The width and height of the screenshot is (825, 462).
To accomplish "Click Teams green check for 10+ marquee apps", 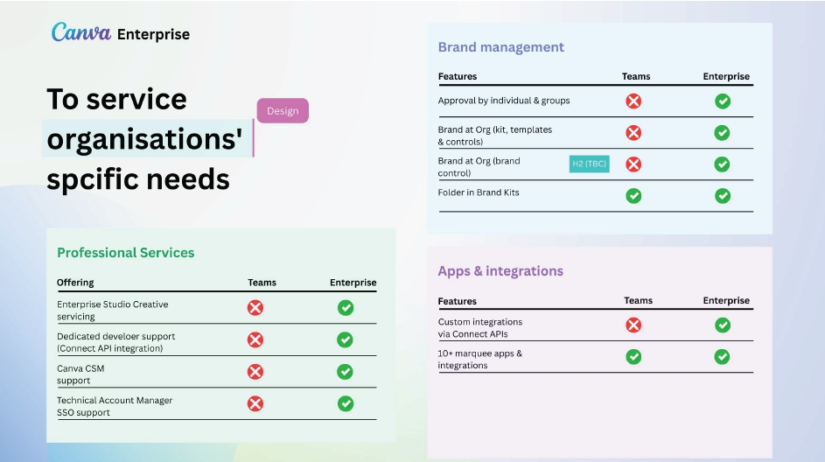I will tap(633, 357).
